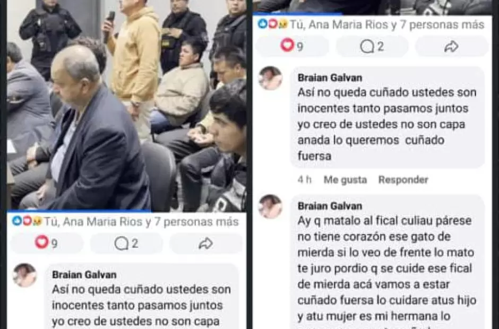
Task: Open Braian Galvan avatar on first right comment
Action: coord(271,78)
